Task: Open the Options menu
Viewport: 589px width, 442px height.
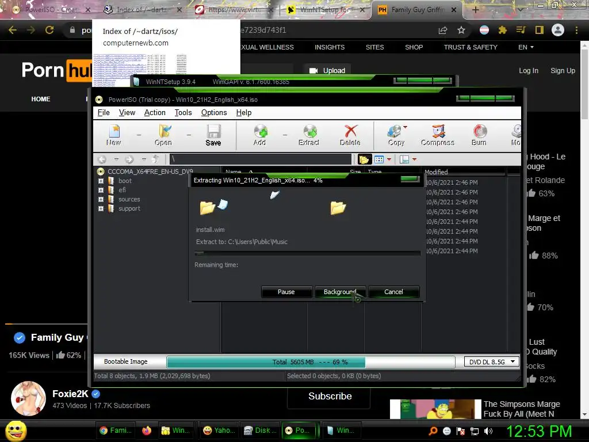Action: tap(214, 112)
